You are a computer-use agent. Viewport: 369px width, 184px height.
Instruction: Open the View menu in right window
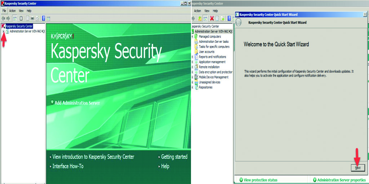[206, 11]
